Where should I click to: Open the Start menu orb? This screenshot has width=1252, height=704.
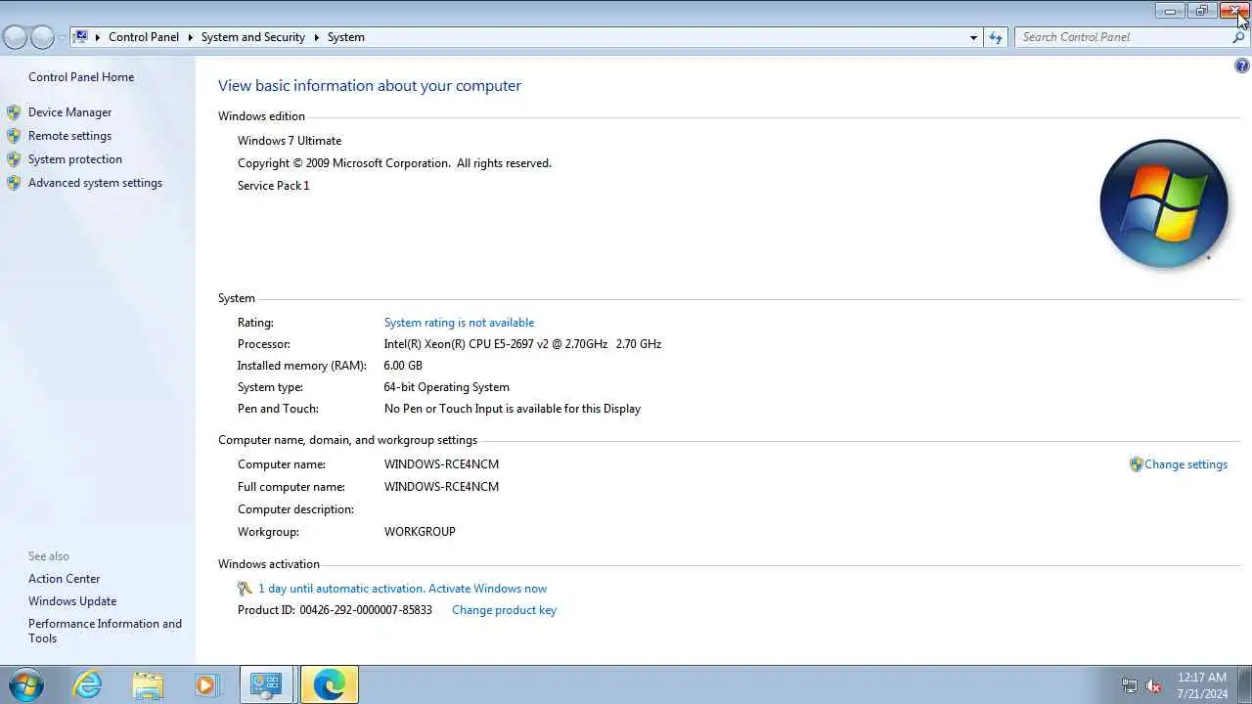(x=25, y=684)
